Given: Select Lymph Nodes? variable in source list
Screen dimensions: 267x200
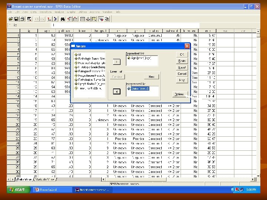Looking at the screenshot, I should (x=90, y=84).
